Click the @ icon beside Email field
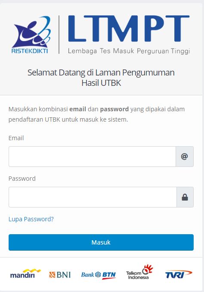 (x=185, y=157)
